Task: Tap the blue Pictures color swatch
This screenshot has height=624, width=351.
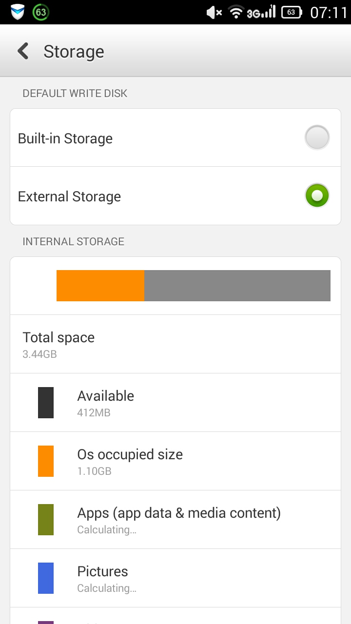Action: (x=46, y=578)
